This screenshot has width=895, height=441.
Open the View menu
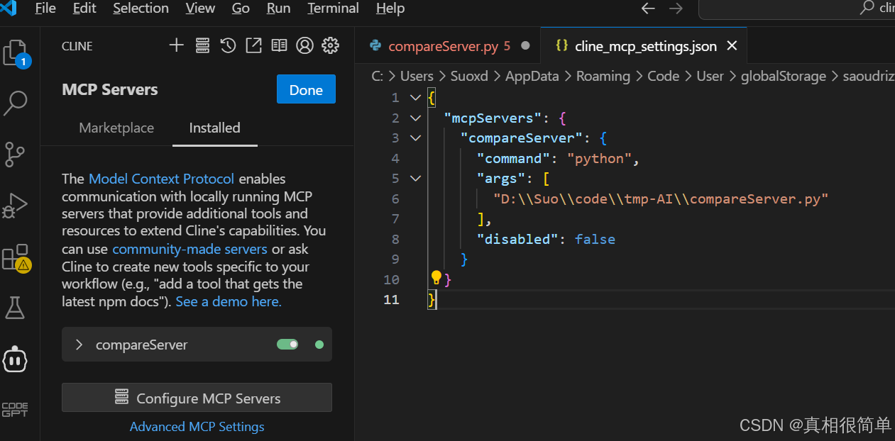[200, 9]
